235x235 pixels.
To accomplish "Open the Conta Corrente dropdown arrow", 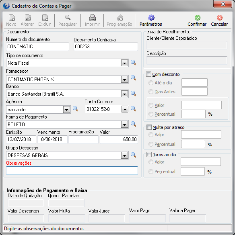I will pyautogui.click(x=125, y=109).
